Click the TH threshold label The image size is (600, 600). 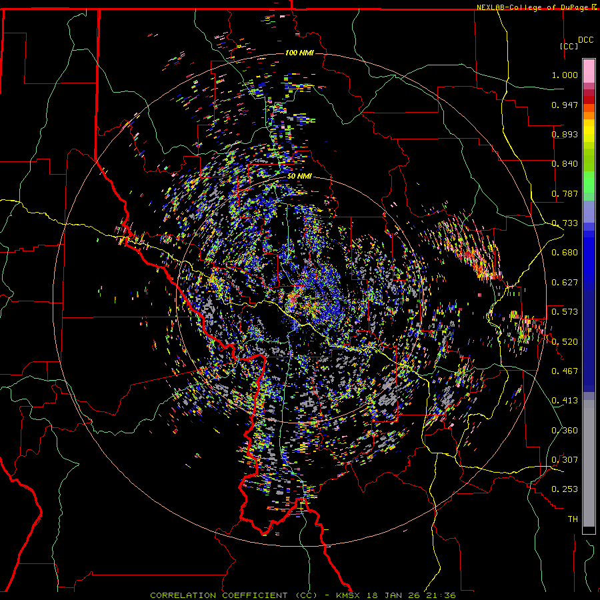point(573,519)
